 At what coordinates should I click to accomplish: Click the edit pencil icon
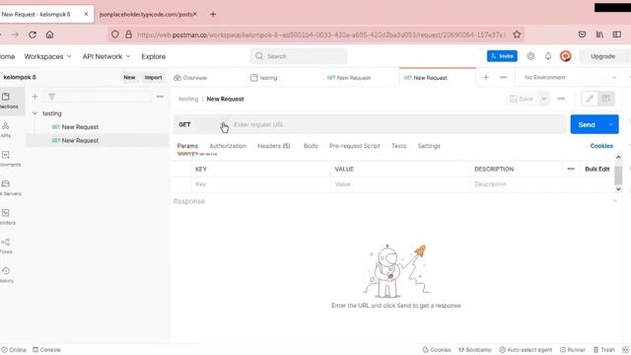coord(590,99)
